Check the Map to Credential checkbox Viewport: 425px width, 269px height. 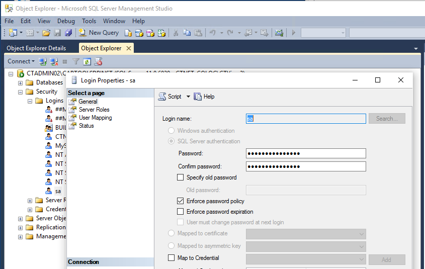tap(172, 257)
